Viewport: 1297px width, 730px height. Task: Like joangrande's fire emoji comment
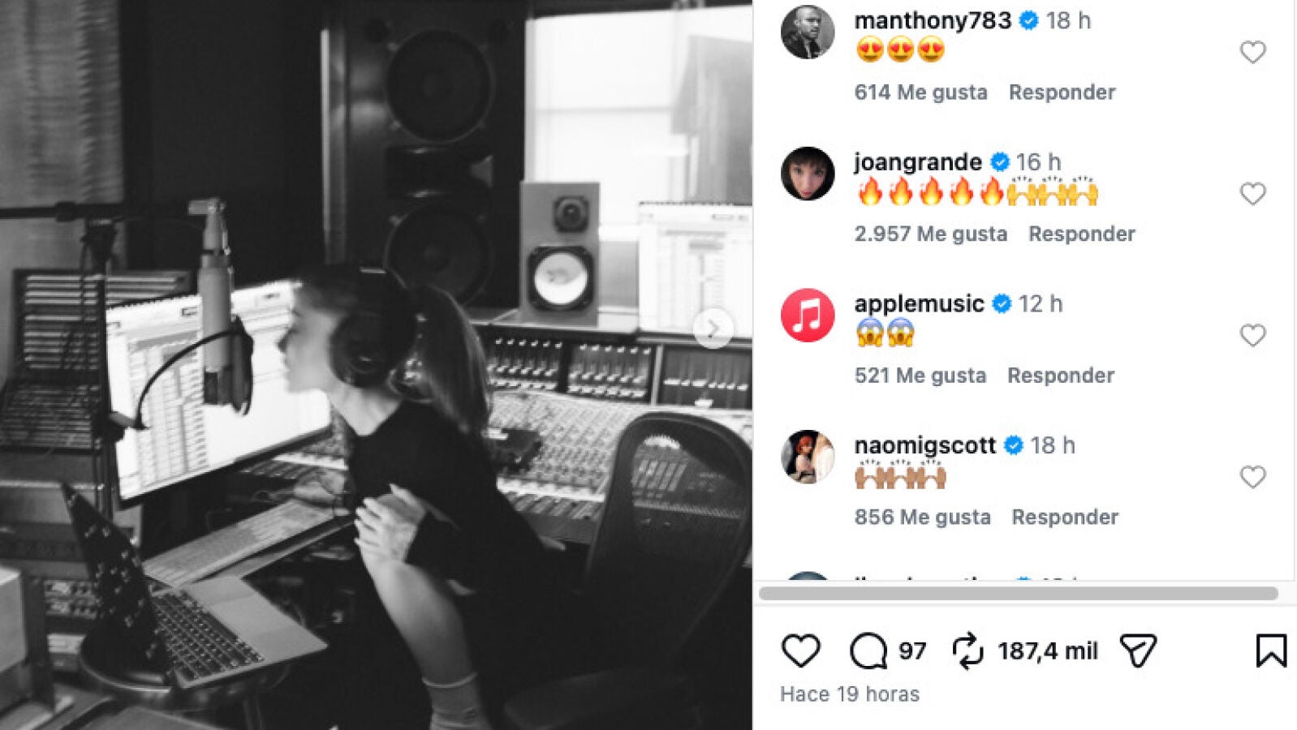[1252, 194]
